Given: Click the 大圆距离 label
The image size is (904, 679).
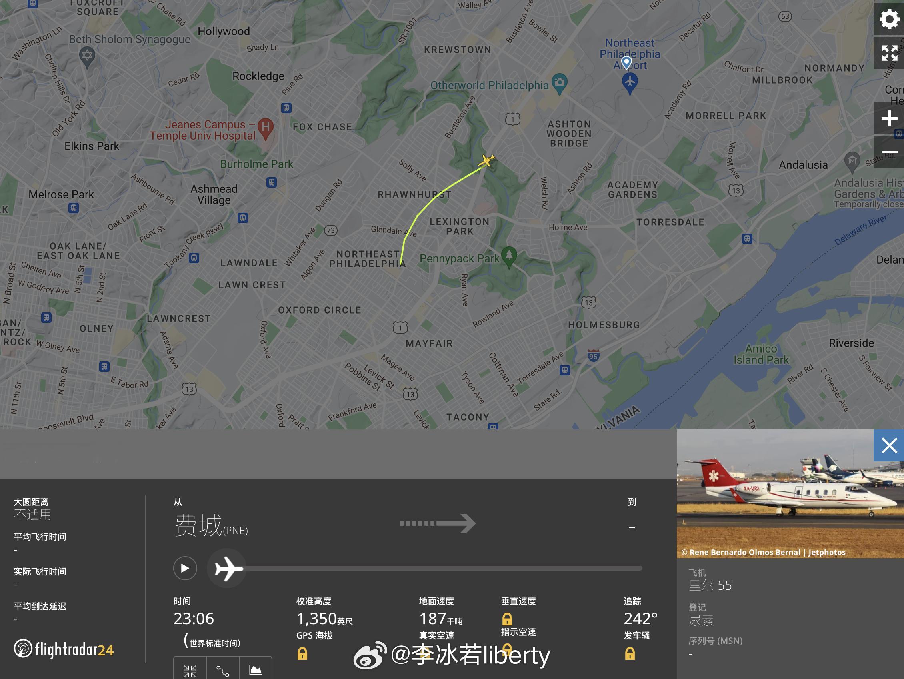Looking at the screenshot, I should coord(31,502).
